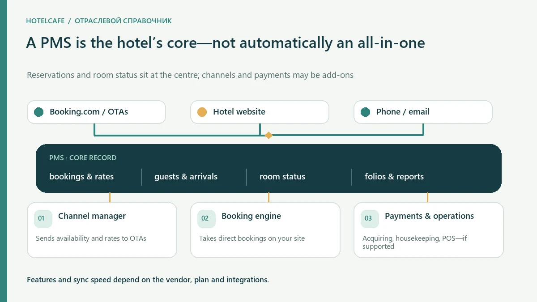Click the Payments & operations card heading
Image resolution: width=537 pixels, height=302 pixels.
429,216
